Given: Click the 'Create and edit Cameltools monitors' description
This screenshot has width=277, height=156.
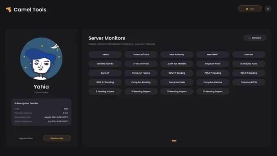Looking at the screenshot, I should point(122,44).
